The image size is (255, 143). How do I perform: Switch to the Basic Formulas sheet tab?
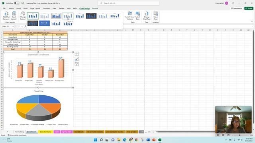point(45,132)
